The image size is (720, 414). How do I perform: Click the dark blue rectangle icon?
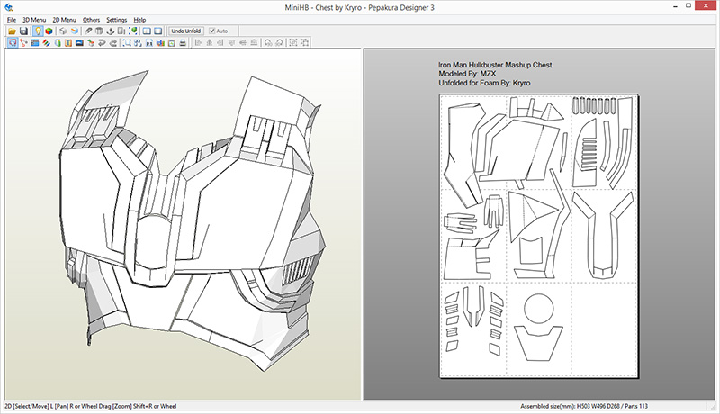pos(79,42)
